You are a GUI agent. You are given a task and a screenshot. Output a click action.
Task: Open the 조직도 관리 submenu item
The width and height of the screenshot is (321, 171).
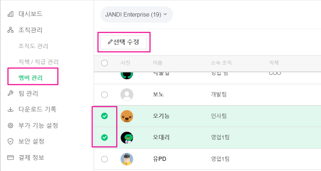(33, 46)
